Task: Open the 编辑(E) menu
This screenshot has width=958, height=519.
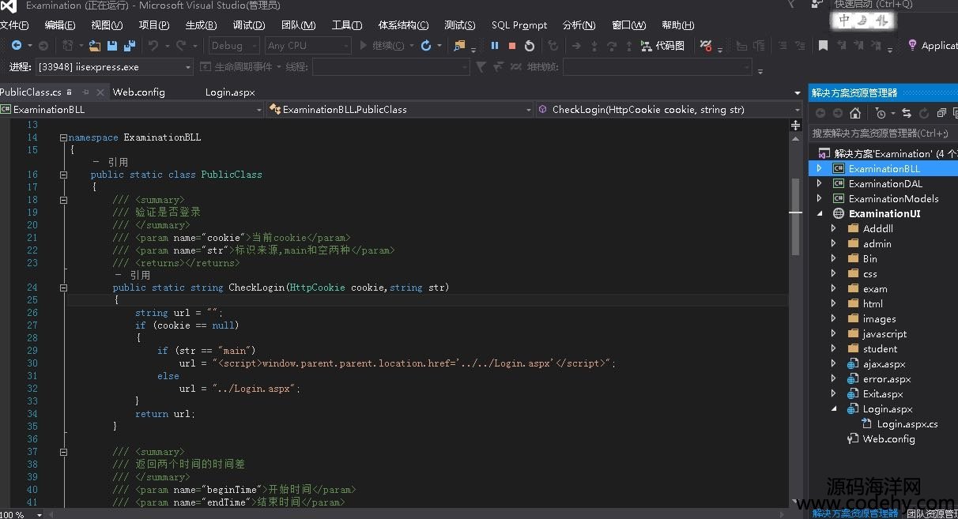Action: 60,25
